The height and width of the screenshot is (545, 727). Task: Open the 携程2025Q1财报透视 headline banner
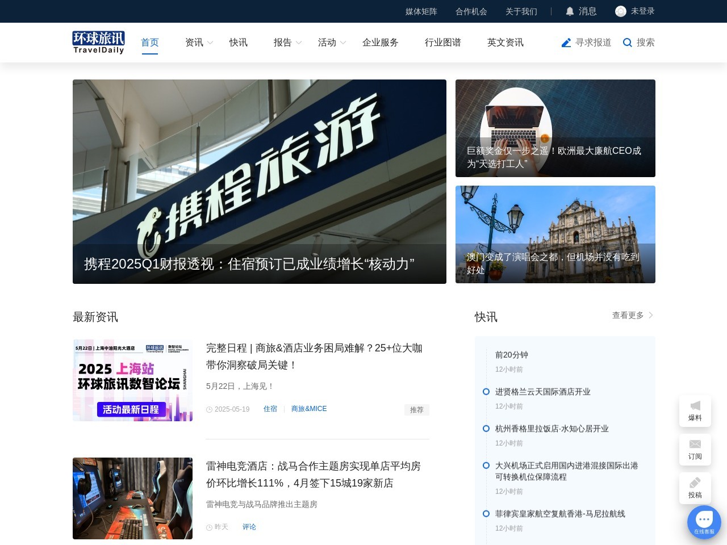[260, 182]
